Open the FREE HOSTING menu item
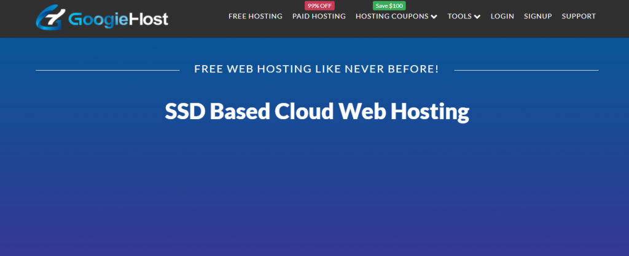The width and height of the screenshot is (629, 256). click(256, 17)
